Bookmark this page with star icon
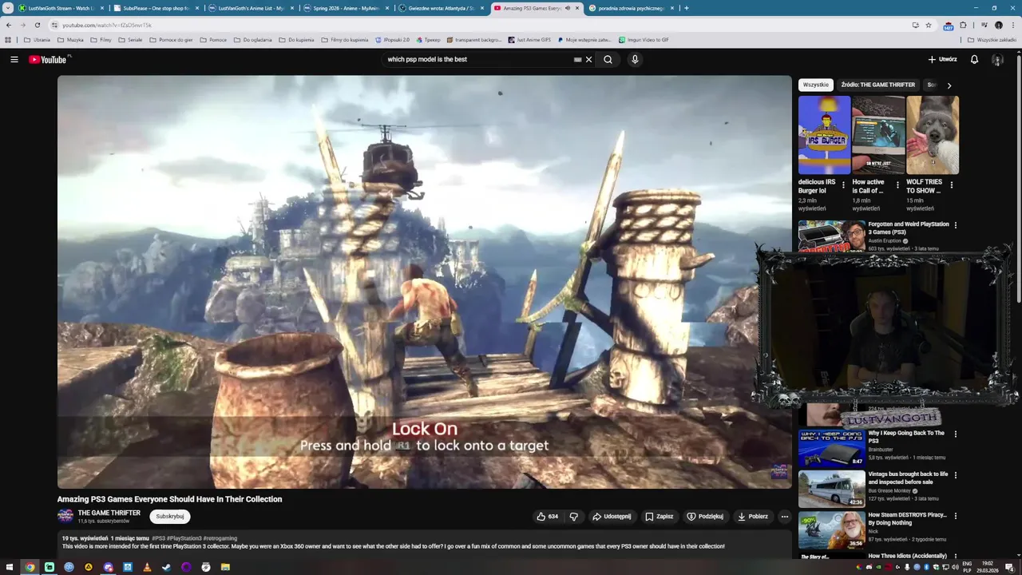Image resolution: width=1022 pixels, height=575 pixels. [929, 25]
